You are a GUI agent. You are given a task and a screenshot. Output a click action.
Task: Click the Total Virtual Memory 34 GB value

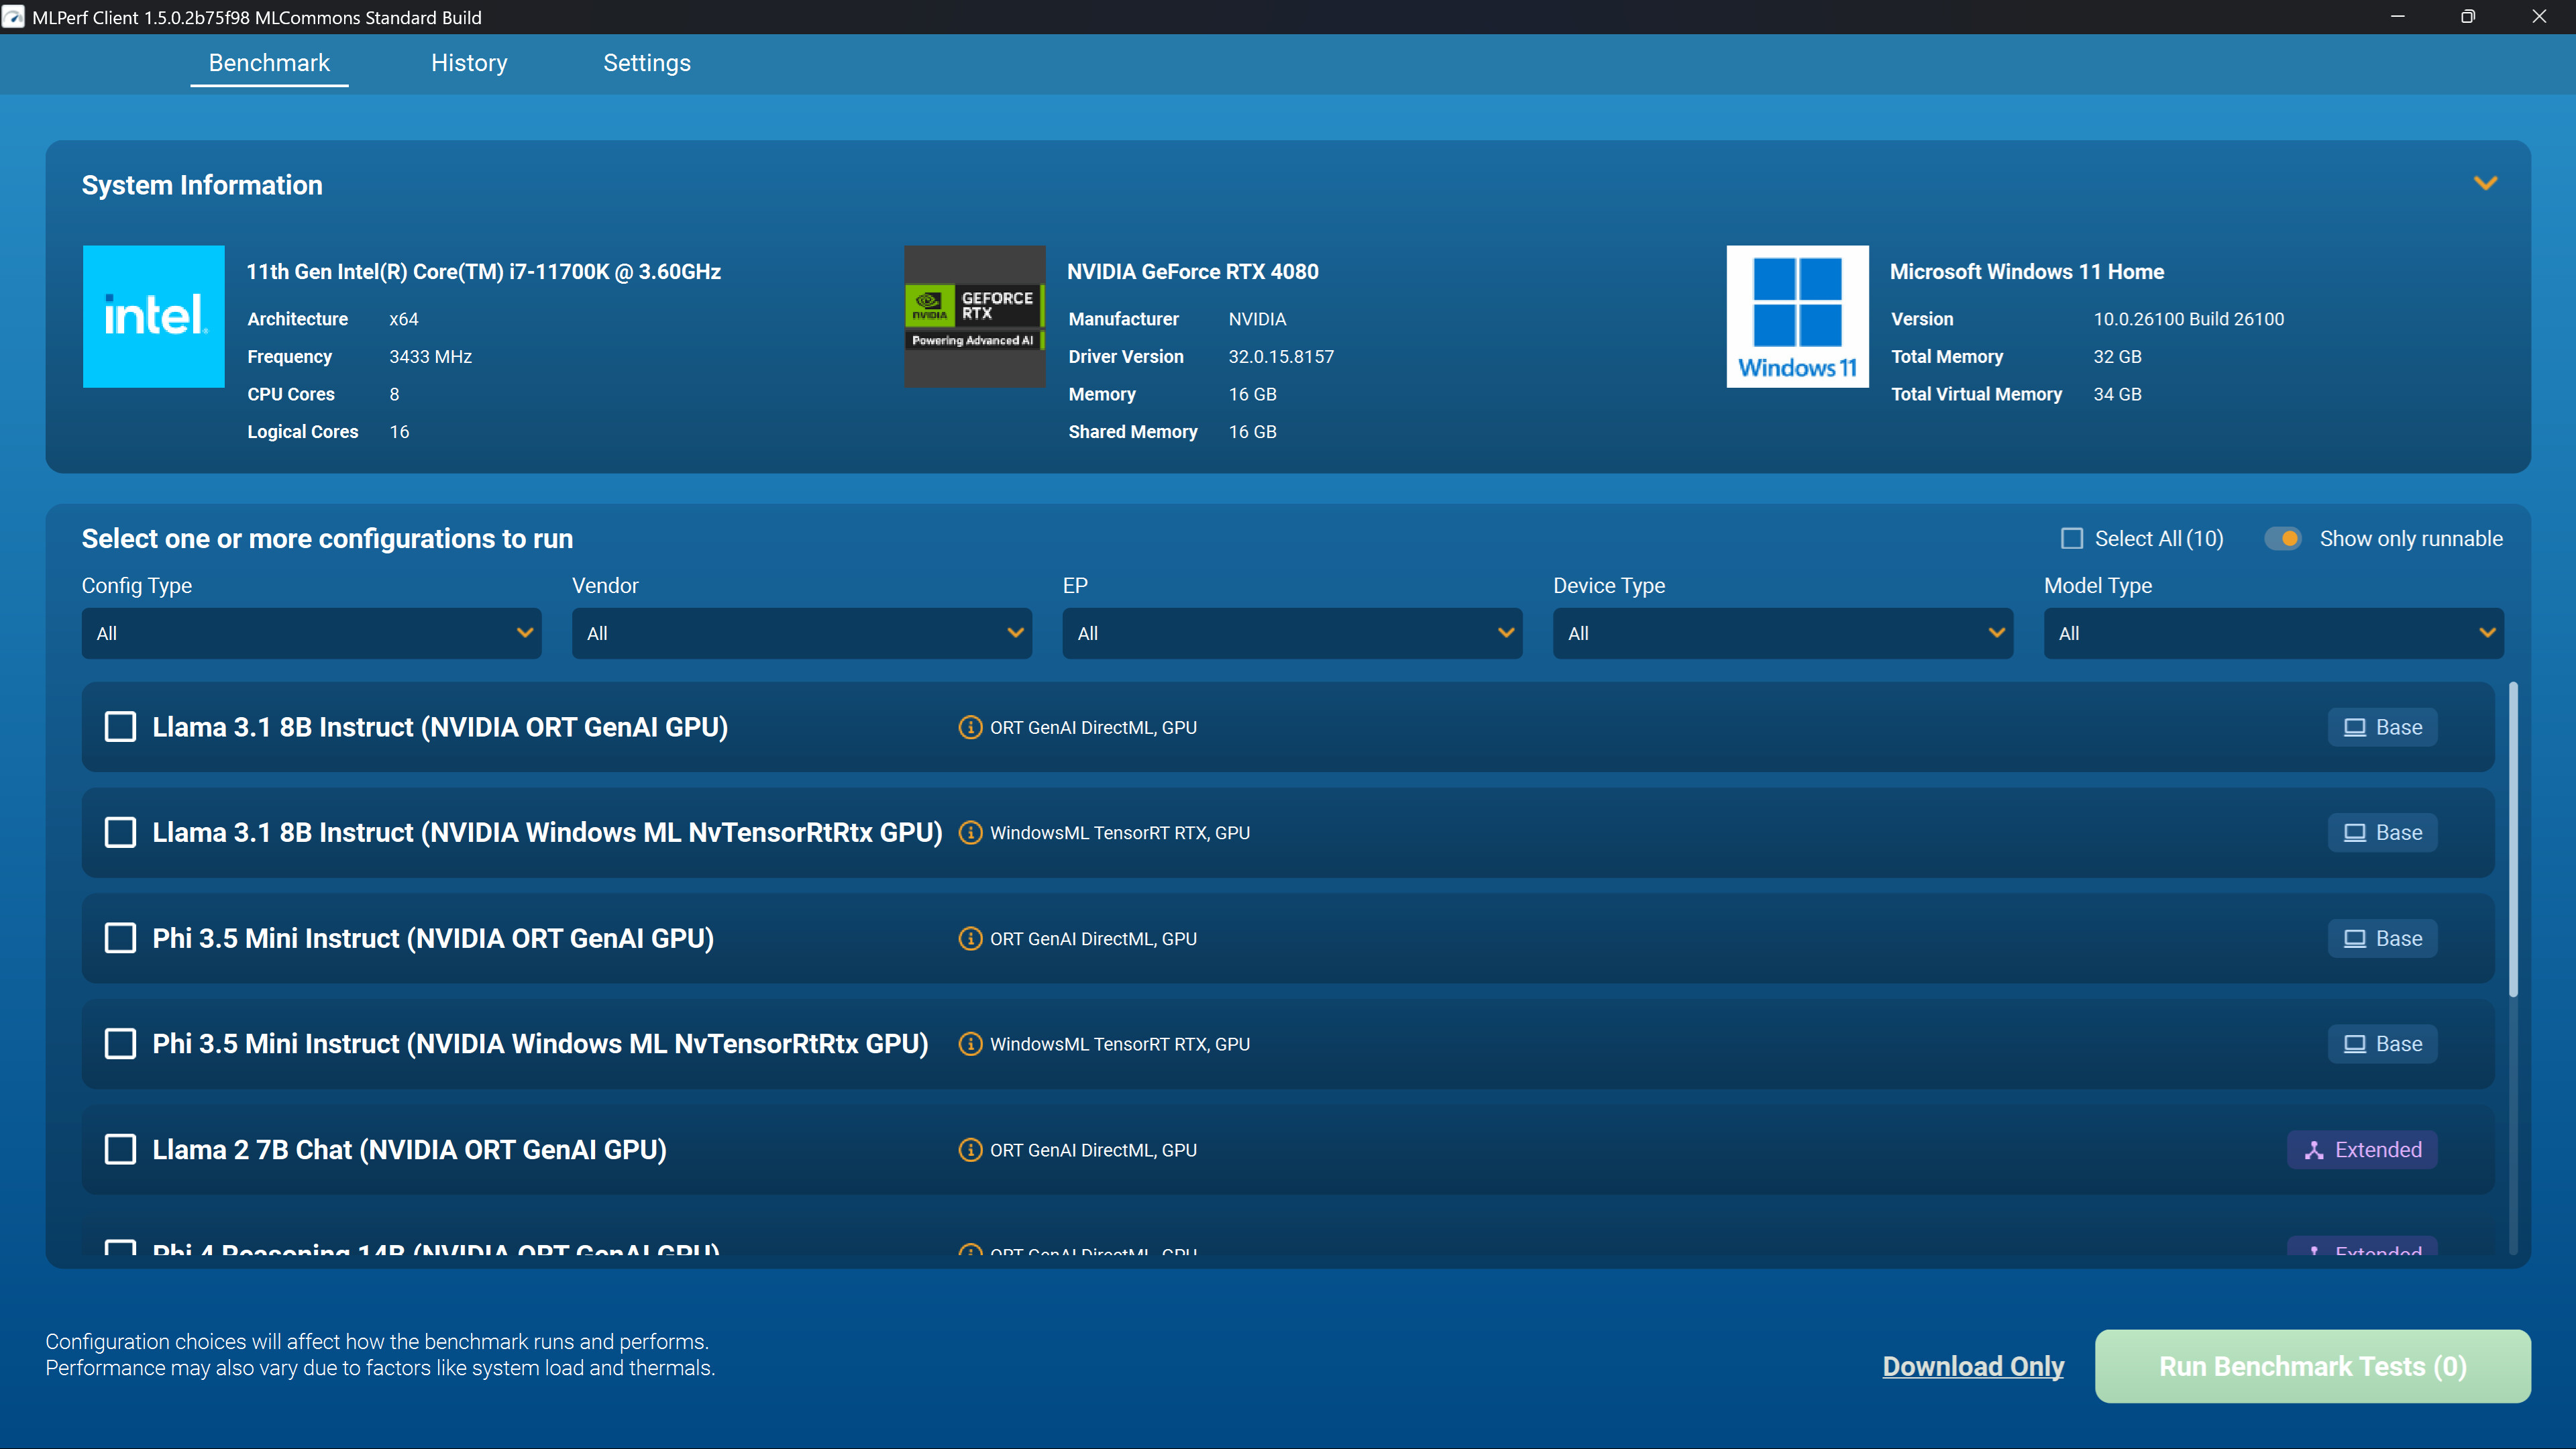pos(2117,394)
